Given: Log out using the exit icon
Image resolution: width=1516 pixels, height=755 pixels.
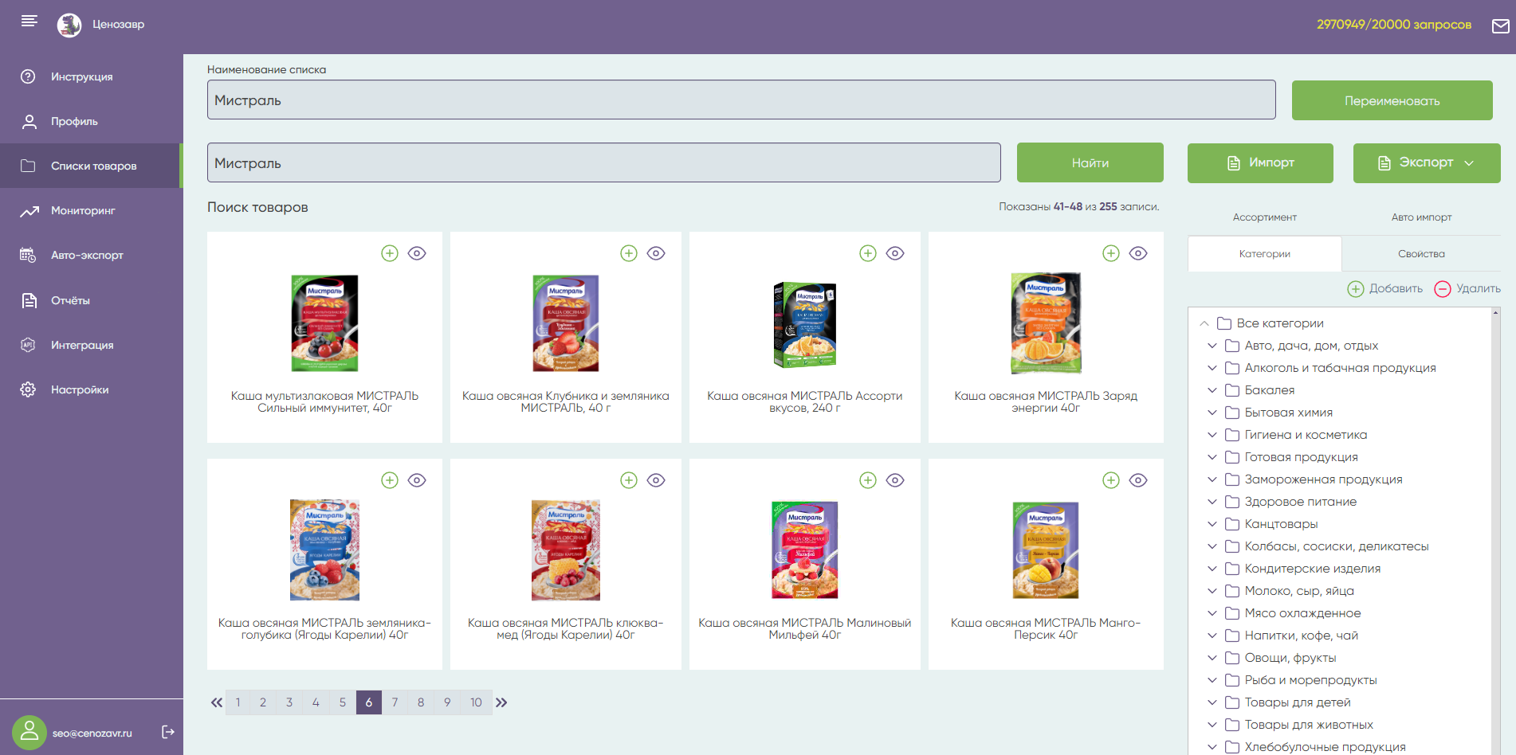Looking at the screenshot, I should [168, 732].
